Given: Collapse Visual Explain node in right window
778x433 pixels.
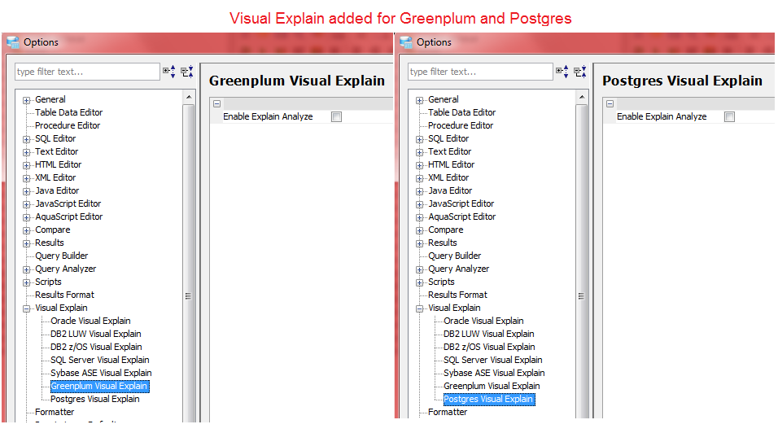Looking at the screenshot, I should [419, 308].
